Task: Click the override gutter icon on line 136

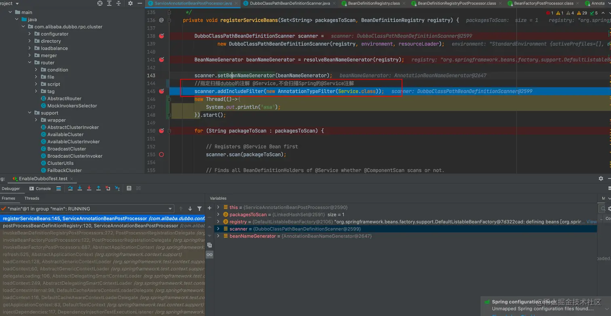Action: pyautogui.click(x=161, y=20)
